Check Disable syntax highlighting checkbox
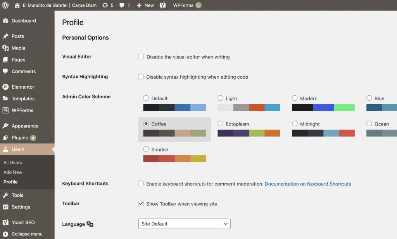Image resolution: width=397 pixels, height=239 pixels. click(x=141, y=77)
